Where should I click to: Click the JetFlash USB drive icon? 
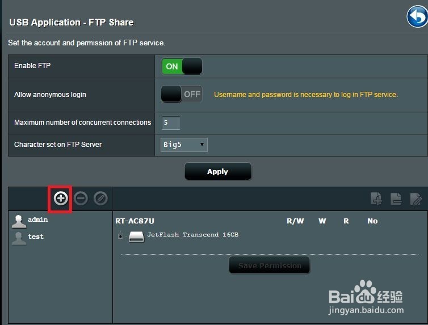(x=136, y=237)
